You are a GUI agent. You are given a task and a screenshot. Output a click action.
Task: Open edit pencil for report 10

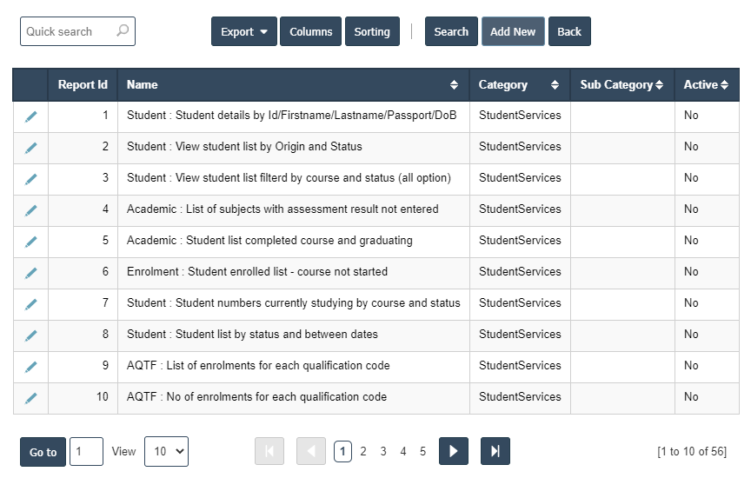click(30, 398)
